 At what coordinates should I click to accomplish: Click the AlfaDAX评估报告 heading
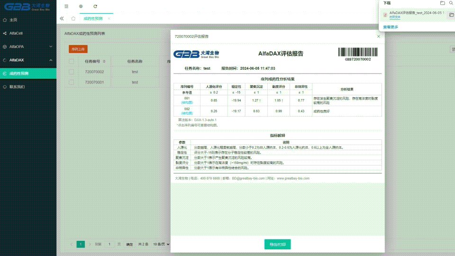[281, 54]
